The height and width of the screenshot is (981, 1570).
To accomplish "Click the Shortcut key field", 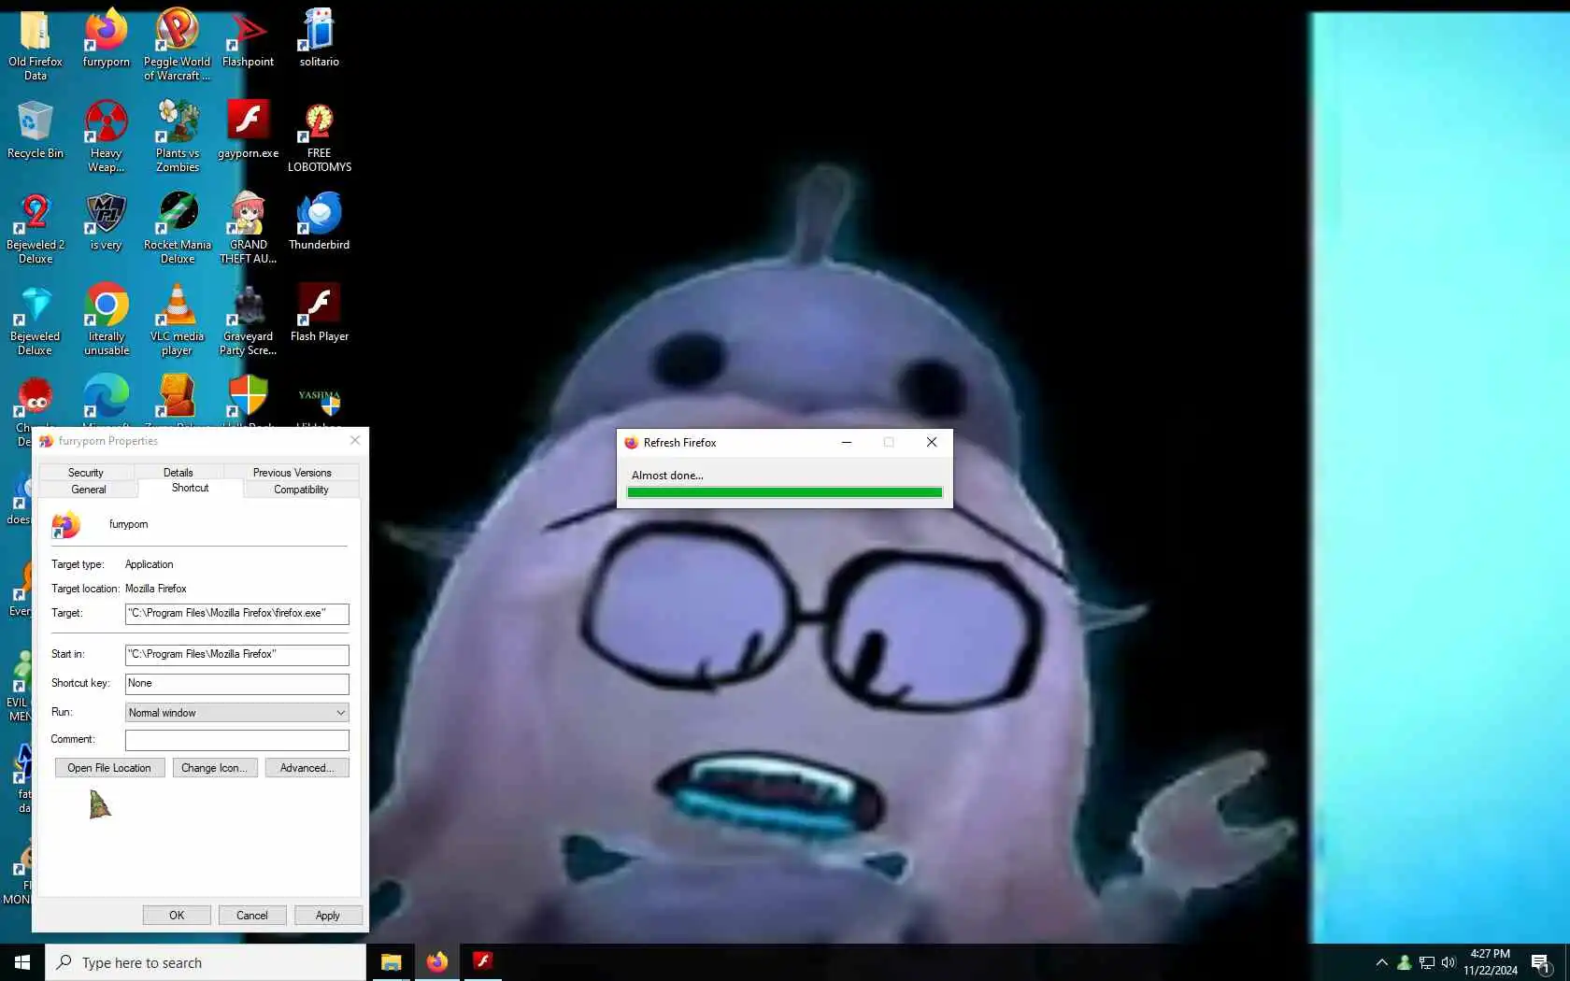I will point(237,684).
